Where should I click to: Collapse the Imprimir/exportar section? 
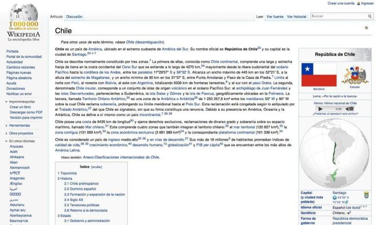[6, 102]
